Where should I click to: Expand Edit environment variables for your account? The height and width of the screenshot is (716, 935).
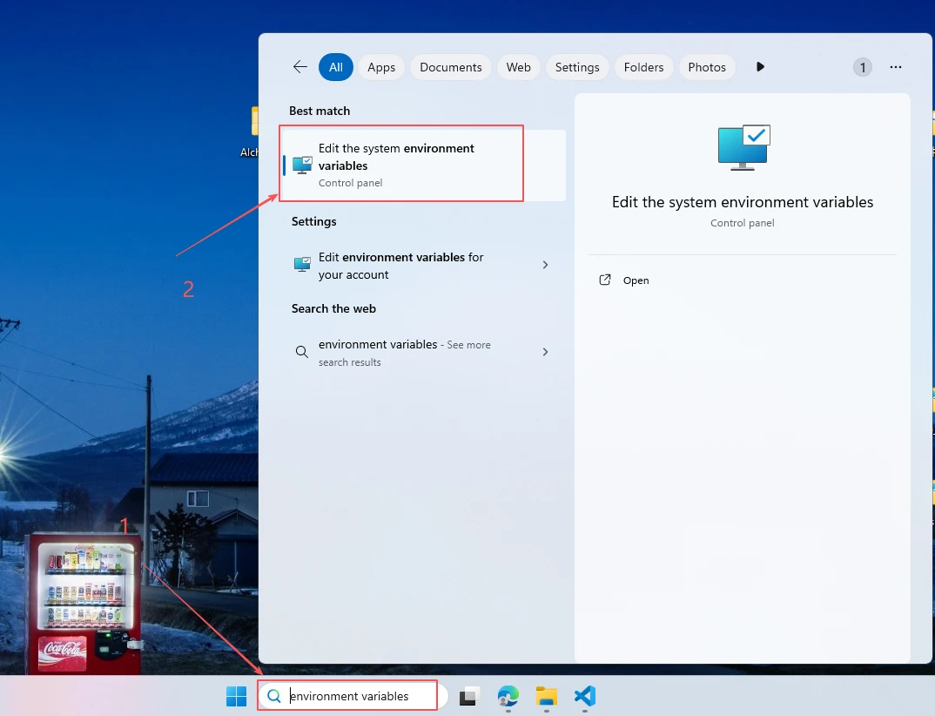546,265
